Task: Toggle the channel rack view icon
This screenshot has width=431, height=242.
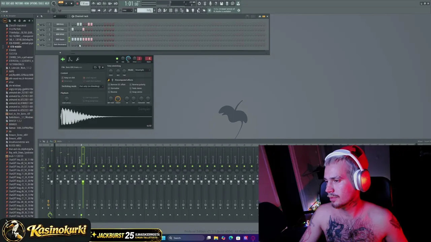Action: tap(171, 10)
